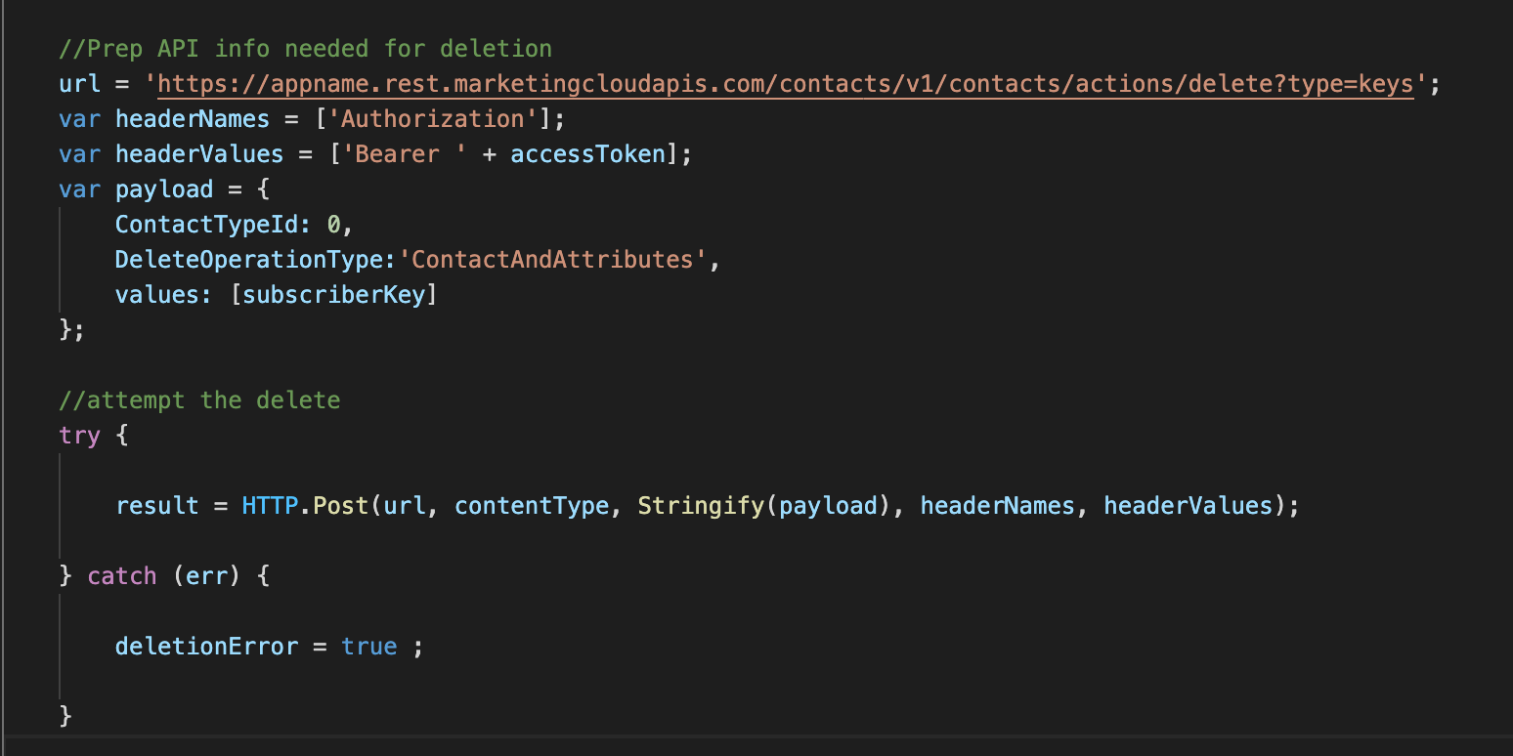Click the HTTP object name
Viewport: 1513px width, 756px height.
pos(270,506)
